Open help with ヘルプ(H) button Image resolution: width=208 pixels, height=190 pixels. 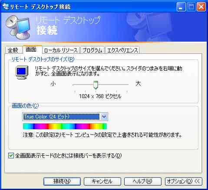(143, 181)
